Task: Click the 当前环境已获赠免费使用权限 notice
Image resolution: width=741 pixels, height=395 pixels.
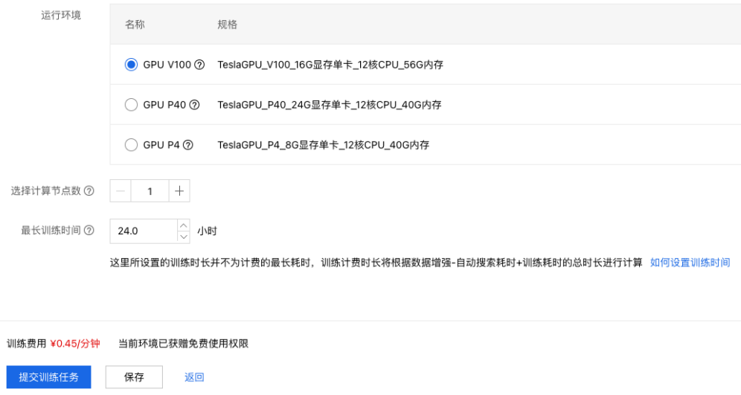Action: point(183,344)
